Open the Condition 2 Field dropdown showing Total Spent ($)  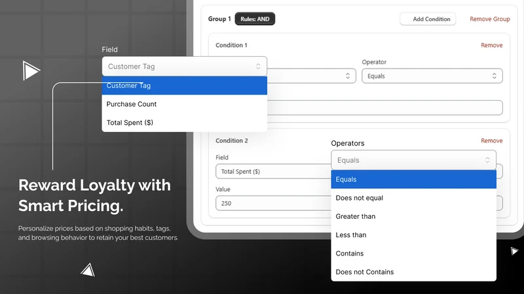point(273,171)
